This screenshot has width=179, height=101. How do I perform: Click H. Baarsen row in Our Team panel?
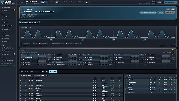point(150,80)
